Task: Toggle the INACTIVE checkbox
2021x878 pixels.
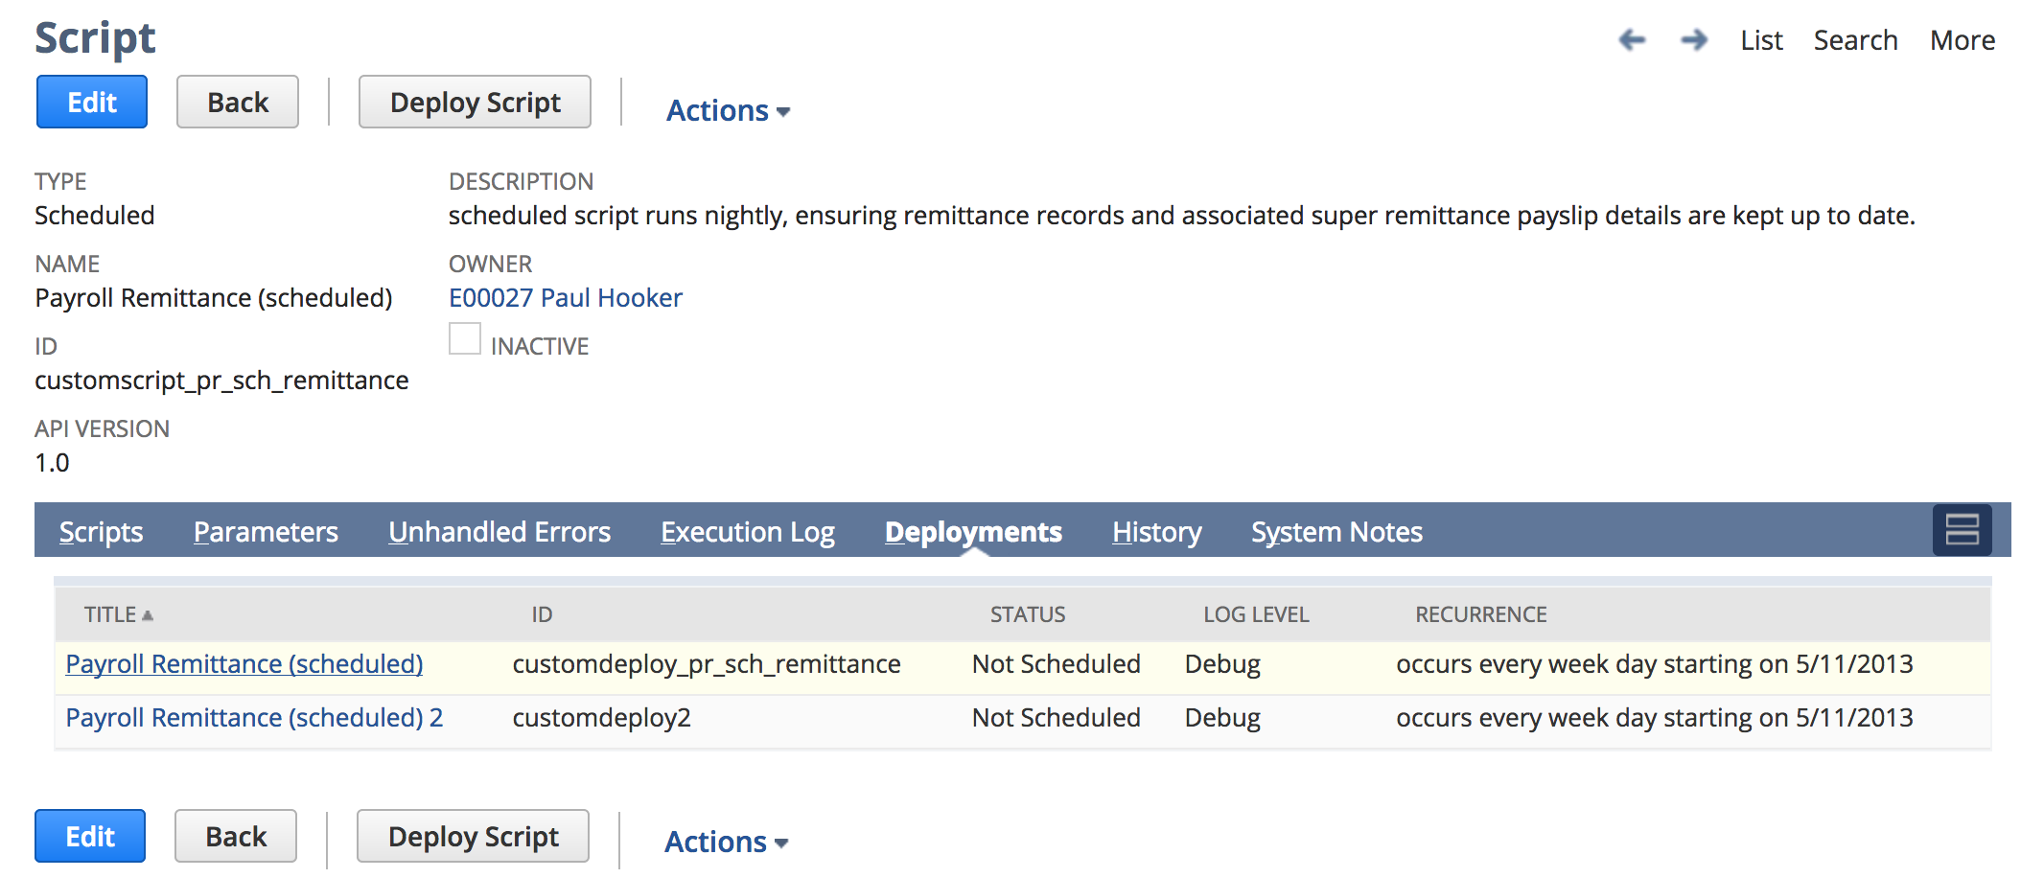Action: 465,338
